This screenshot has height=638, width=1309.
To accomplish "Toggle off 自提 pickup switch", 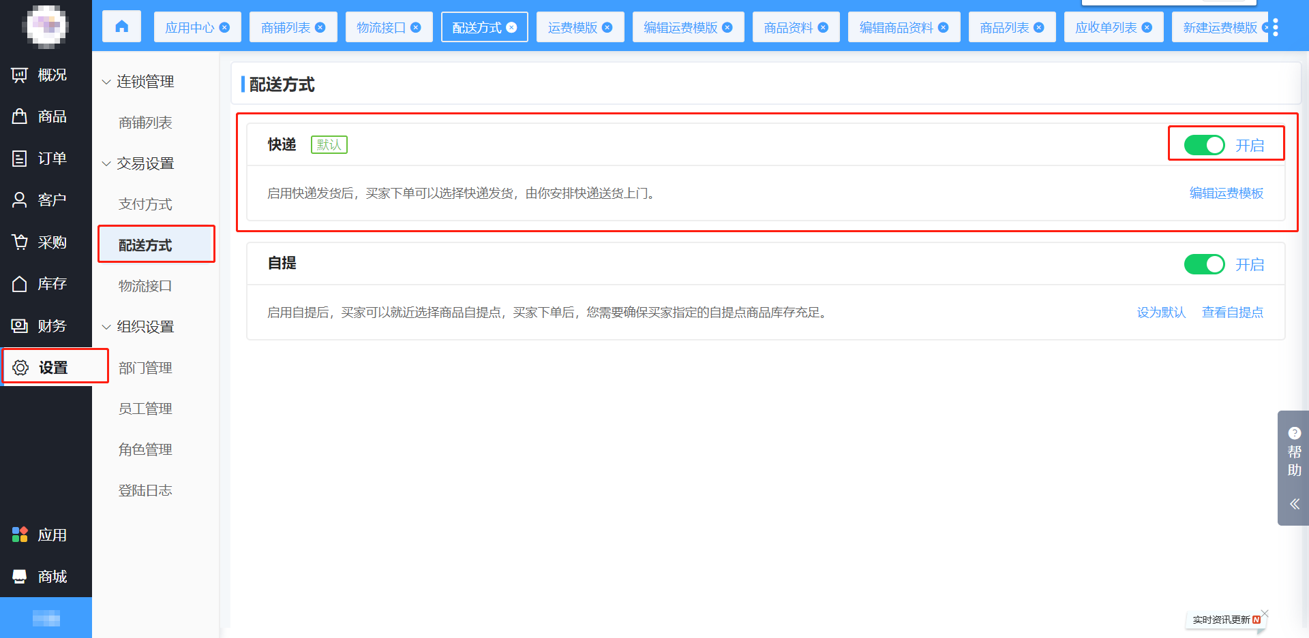I will (1204, 264).
